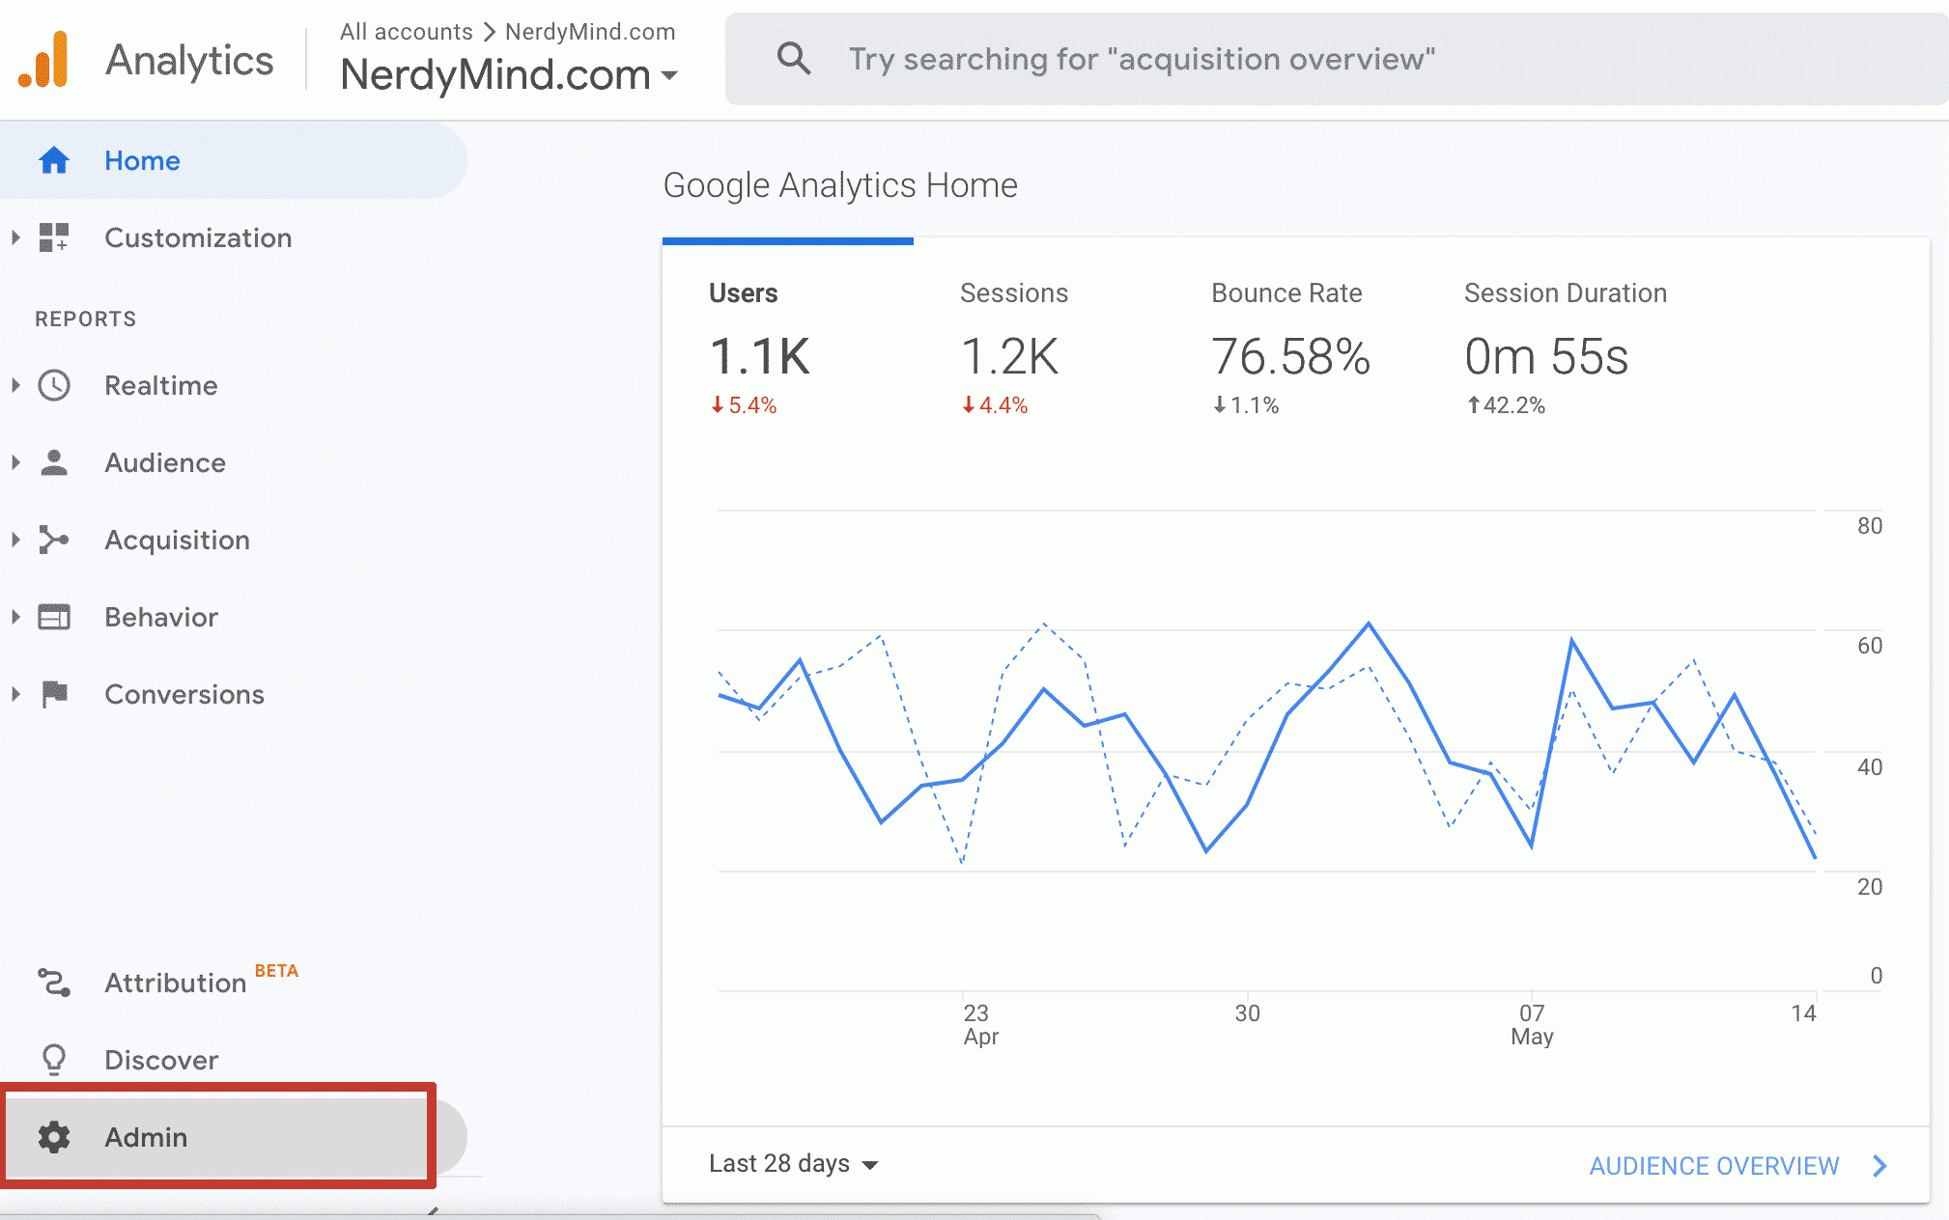This screenshot has width=1949, height=1220.
Task: Open the Admin settings page
Action: click(233, 1137)
